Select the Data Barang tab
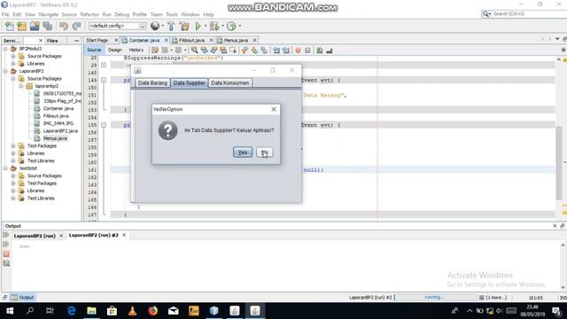The height and width of the screenshot is (319, 567). tap(152, 82)
